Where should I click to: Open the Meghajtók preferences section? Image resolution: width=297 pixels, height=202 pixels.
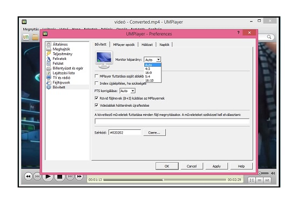click(61, 49)
